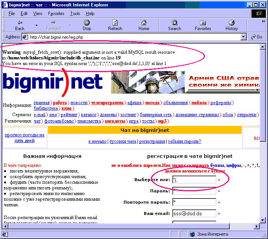Open the 'объявления' link

pyautogui.click(x=175, y=103)
